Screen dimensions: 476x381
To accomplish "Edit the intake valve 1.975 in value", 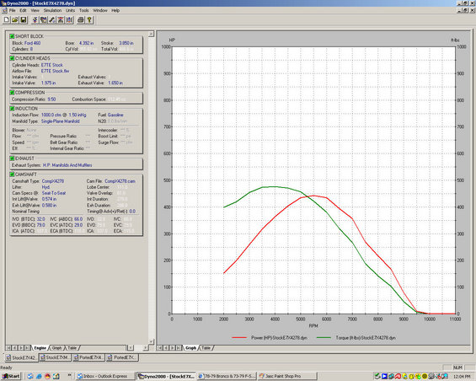I will pos(48,83).
